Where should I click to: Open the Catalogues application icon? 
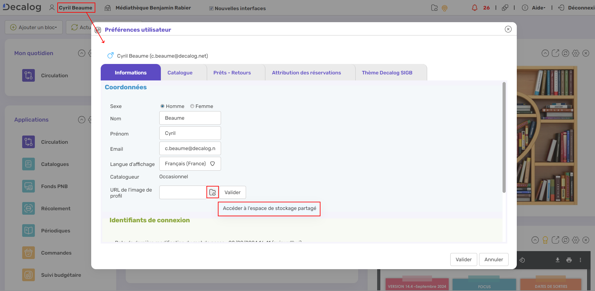point(28,164)
